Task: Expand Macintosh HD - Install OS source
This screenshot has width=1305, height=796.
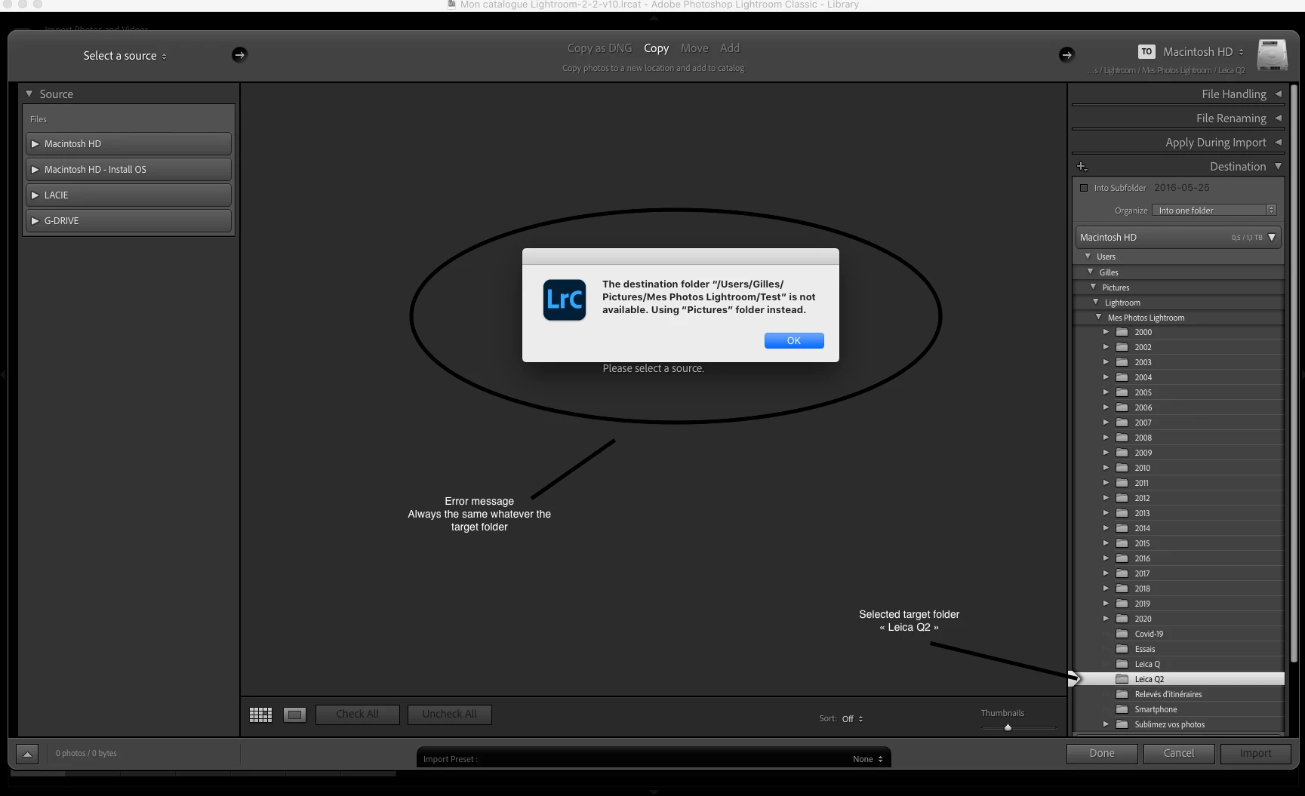Action: (x=35, y=170)
